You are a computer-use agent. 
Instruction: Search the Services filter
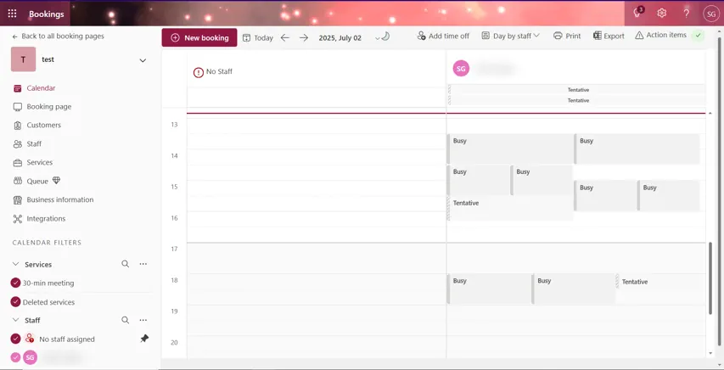tap(125, 264)
